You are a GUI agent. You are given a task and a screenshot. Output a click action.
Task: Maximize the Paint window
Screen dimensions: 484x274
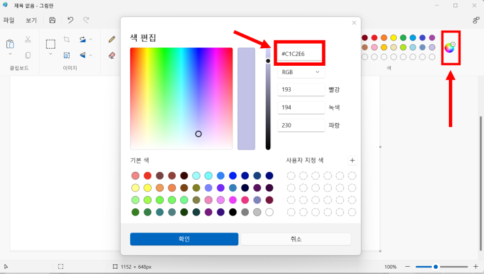(x=455, y=5)
